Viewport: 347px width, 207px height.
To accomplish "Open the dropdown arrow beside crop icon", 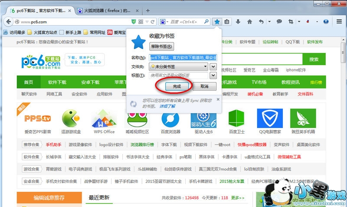I will tap(299, 22).
